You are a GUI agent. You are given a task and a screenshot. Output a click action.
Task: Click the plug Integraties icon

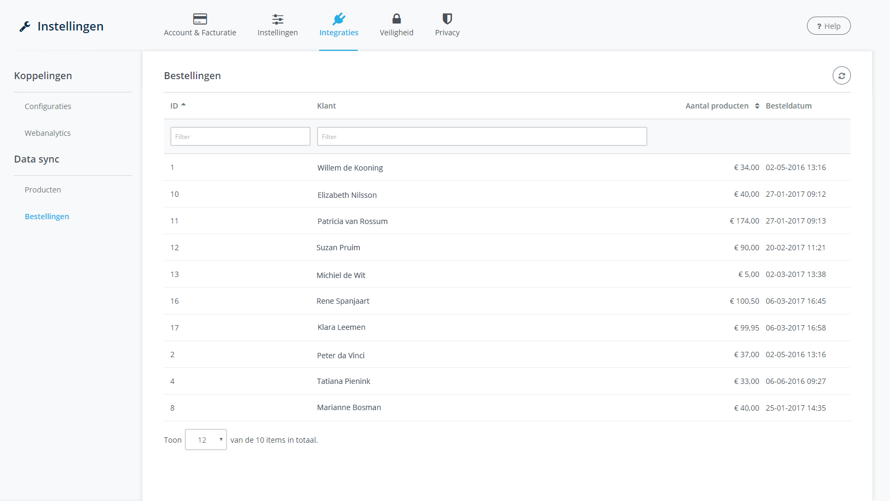tap(338, 19)
